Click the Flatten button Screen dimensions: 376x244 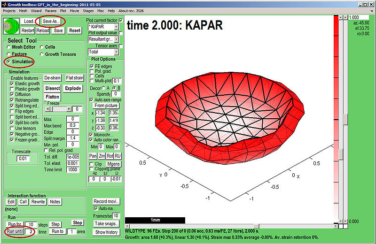tap(52, 97)
